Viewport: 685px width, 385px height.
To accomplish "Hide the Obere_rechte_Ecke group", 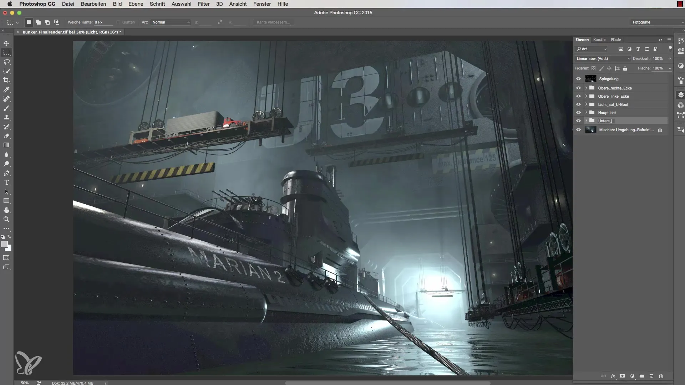I will [578, 88].
